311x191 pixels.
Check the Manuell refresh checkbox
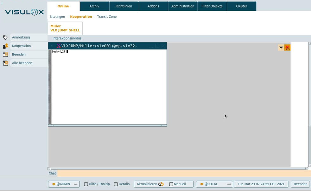pos(171,184)
